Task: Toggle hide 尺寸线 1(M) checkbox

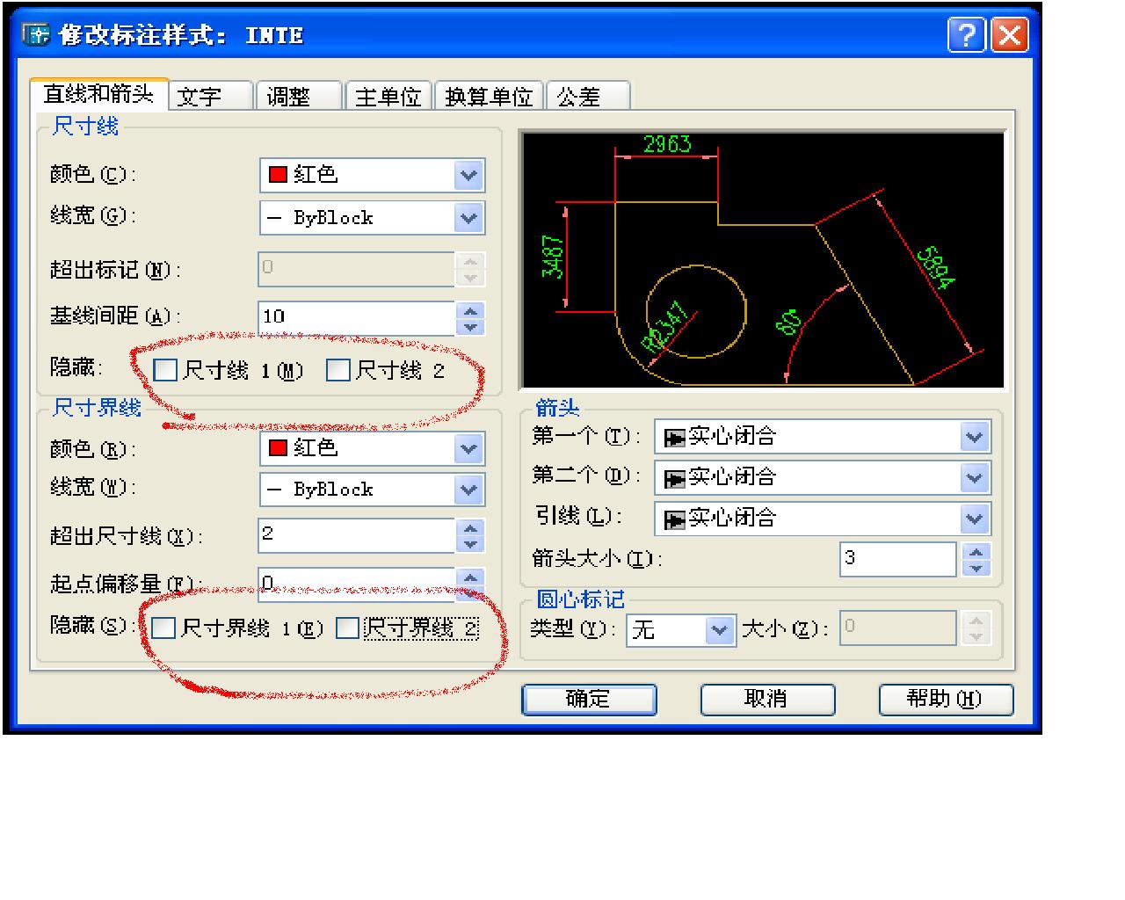Action: [164, 370]
